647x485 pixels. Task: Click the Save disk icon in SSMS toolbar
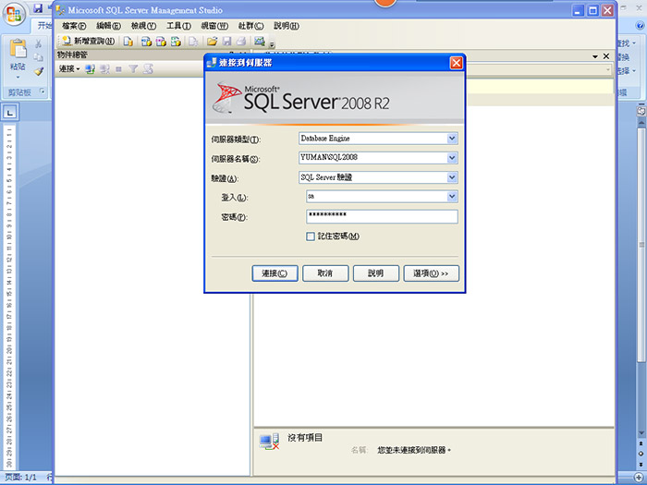coord(226,42)
